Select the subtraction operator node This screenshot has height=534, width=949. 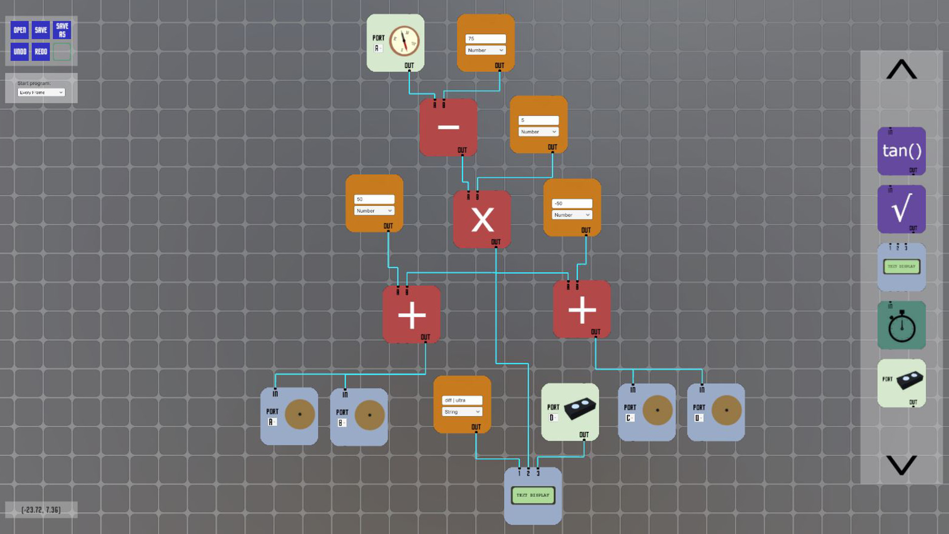coord(448,127)
